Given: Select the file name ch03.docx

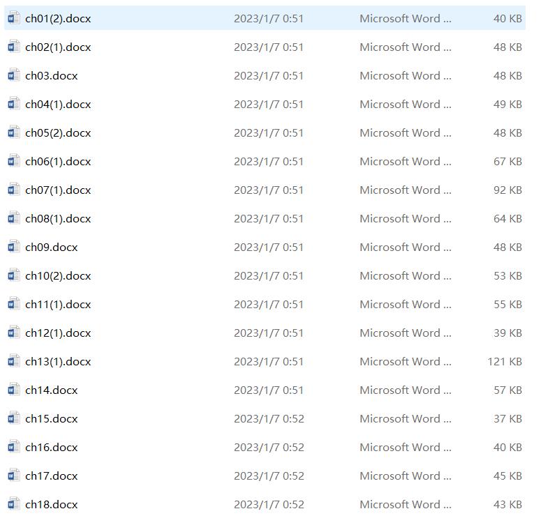Looking at the screenshot, I should pyautogui.click(x=52, y=76).
